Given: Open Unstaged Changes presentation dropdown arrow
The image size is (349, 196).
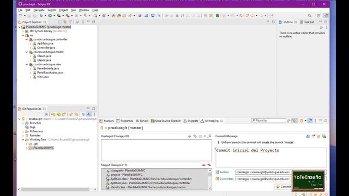Looking at the screenshot, I should [205, 136].
